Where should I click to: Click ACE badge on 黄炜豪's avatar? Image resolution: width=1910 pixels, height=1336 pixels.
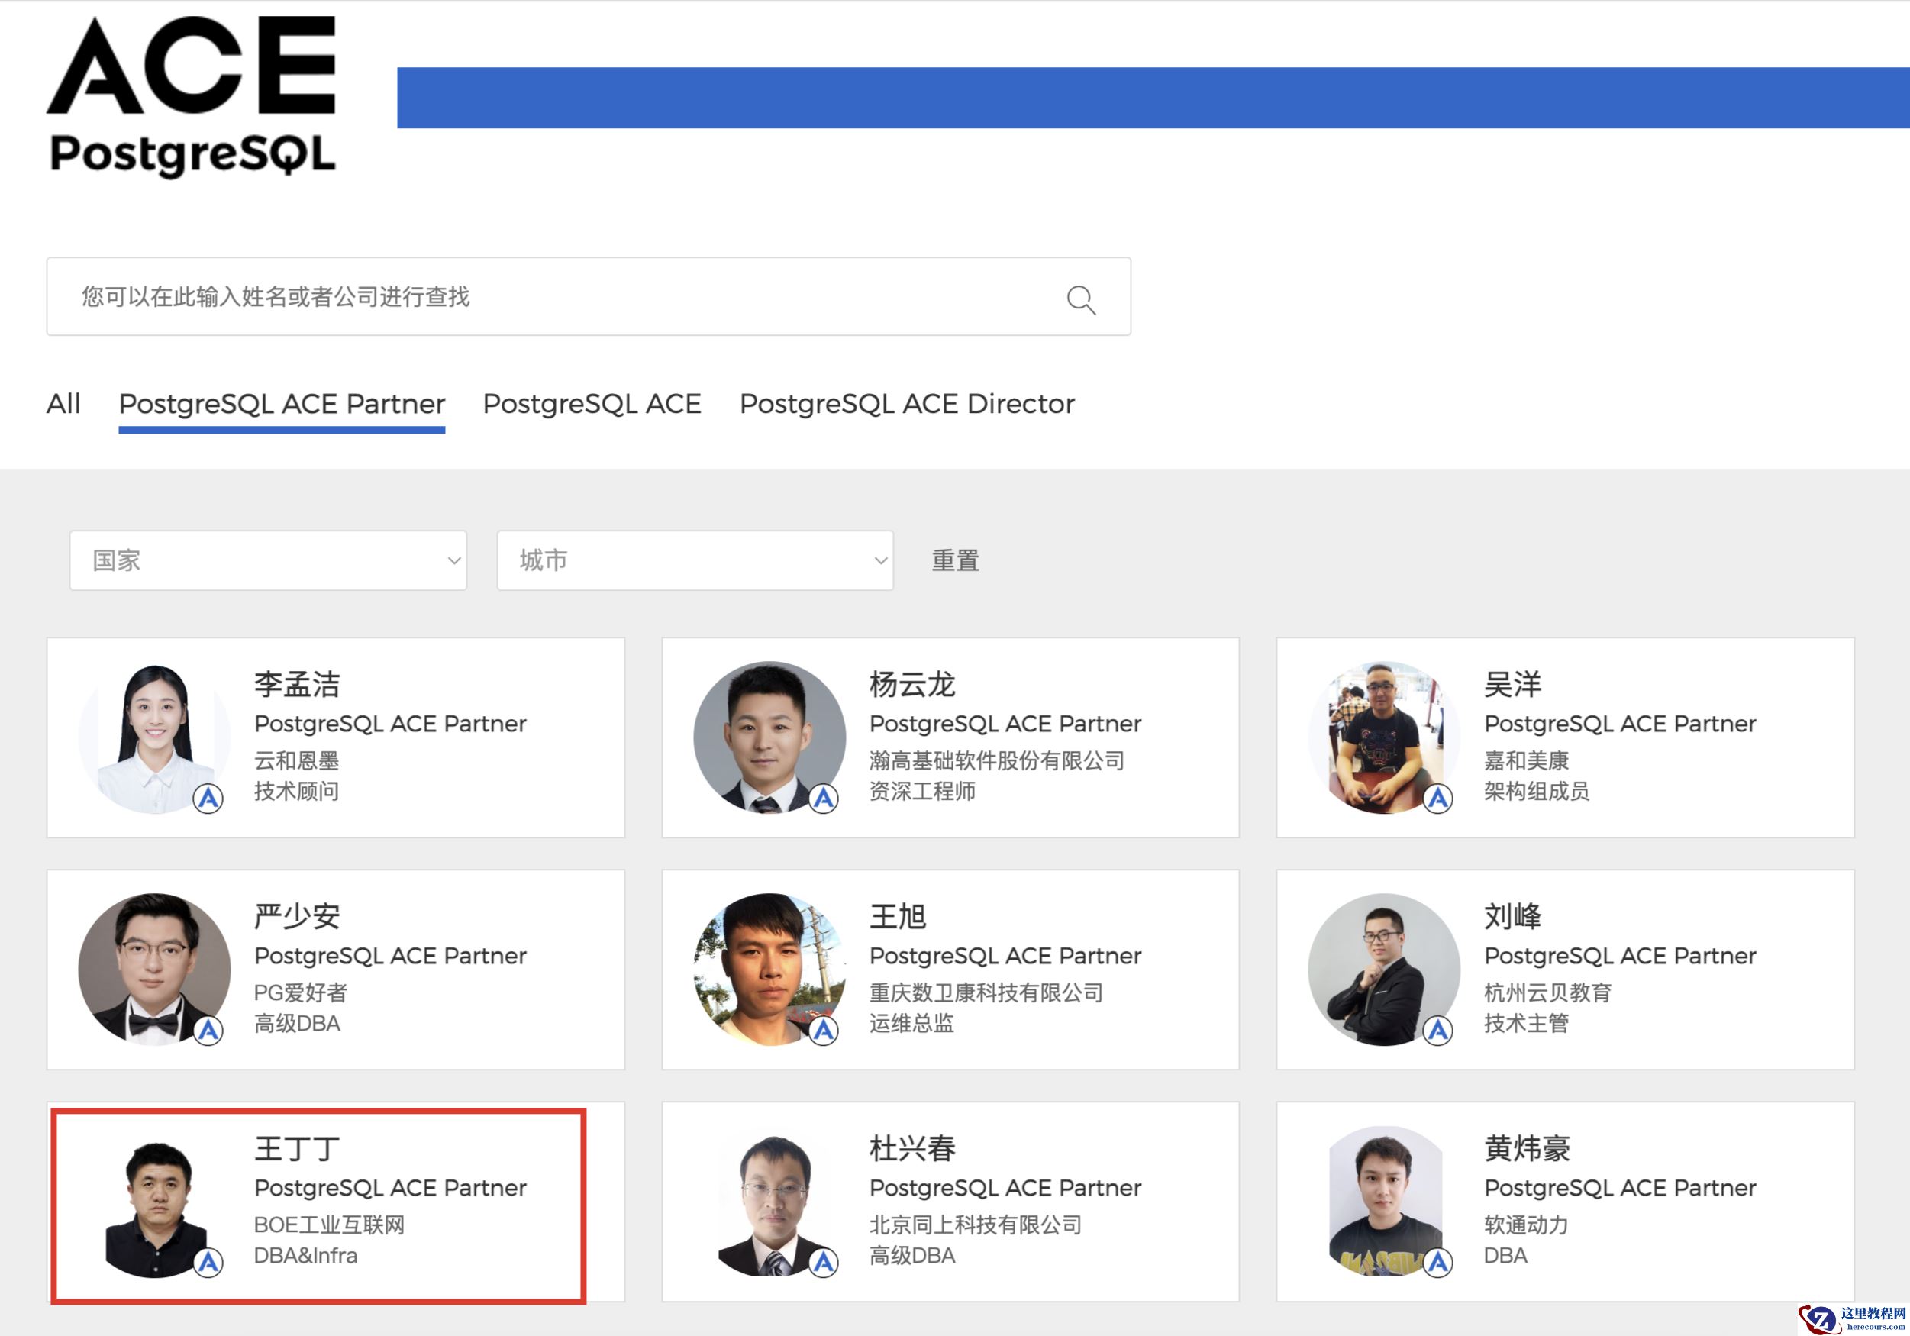point(1437,1262)
